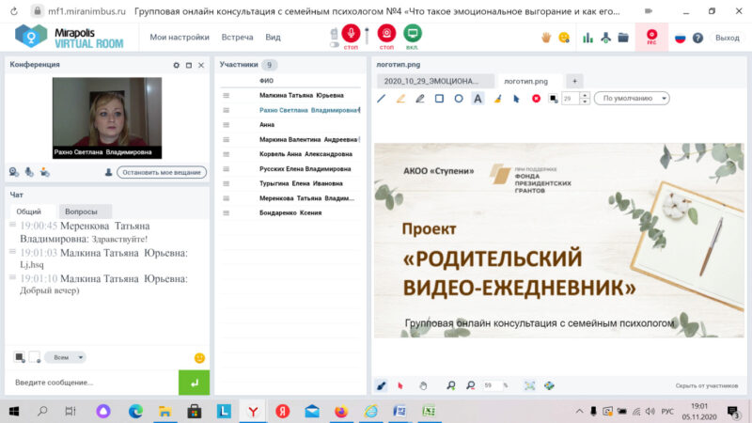Raise hand using the hand icon
The height and width of the screenshot is (423, 752).
[546, 38]
